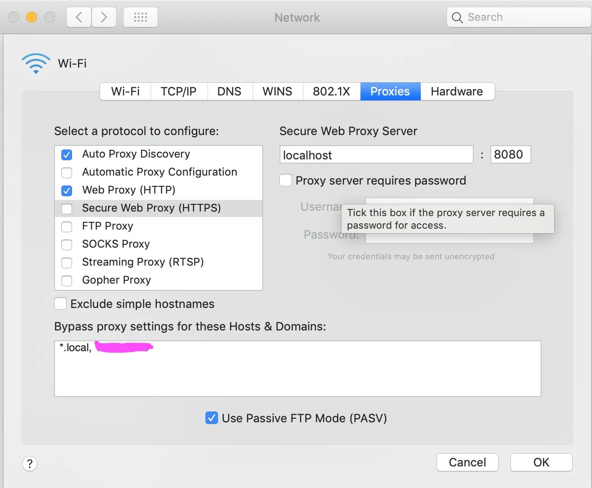The width and height of the screenshot is (592, 488).
Task: Click the bypass hosts and domains text box
Action: [x=297, y=369]
